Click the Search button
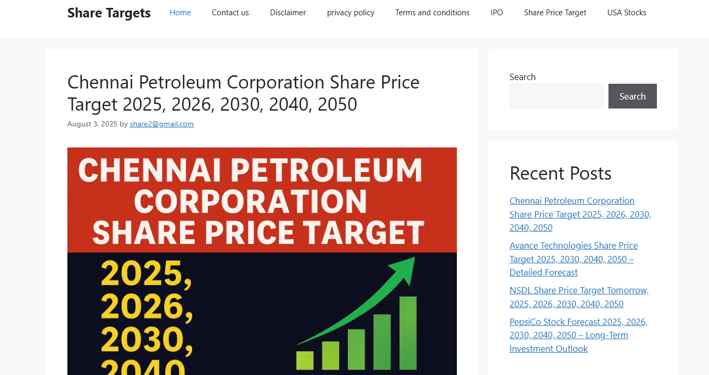Image resolution: width=709 pixels, height=375 pixels. coord(632,96)
